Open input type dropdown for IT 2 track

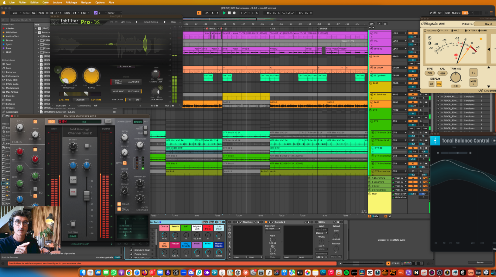[x=399, y=33]
